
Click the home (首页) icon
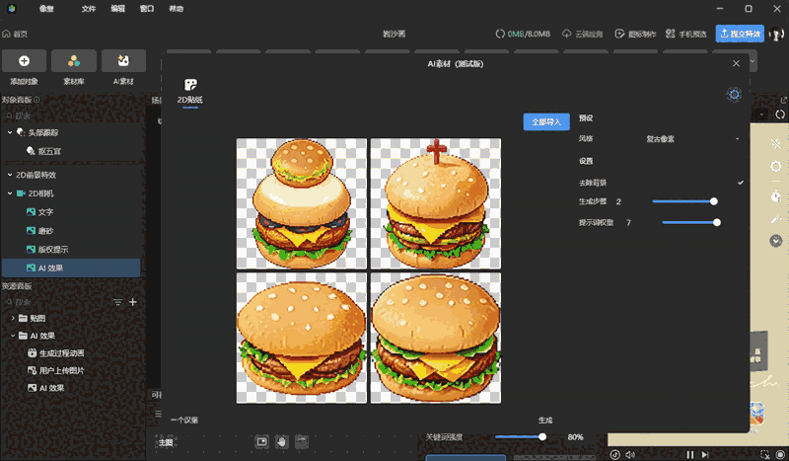[8, 34]
